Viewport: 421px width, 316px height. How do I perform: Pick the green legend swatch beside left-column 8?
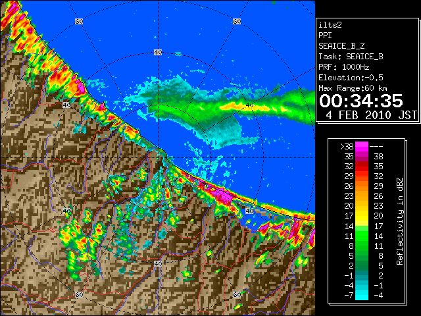(x=362, y=246)
